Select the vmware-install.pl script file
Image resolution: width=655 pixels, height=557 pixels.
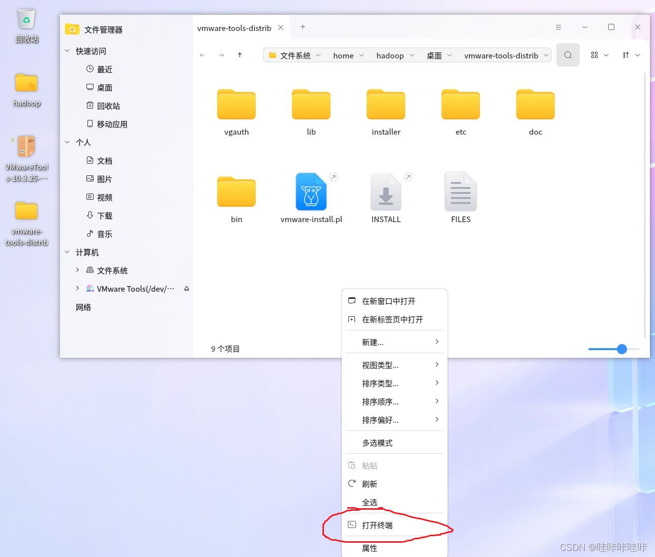[x=311, y=199]
